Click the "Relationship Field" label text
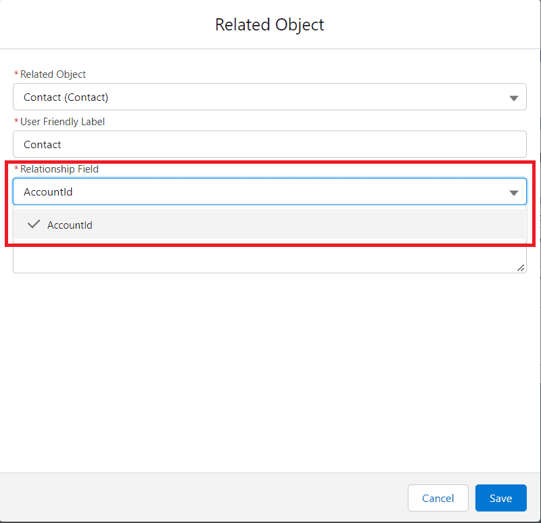The height and width of the screenshot is (523, 541). point(60,169)
